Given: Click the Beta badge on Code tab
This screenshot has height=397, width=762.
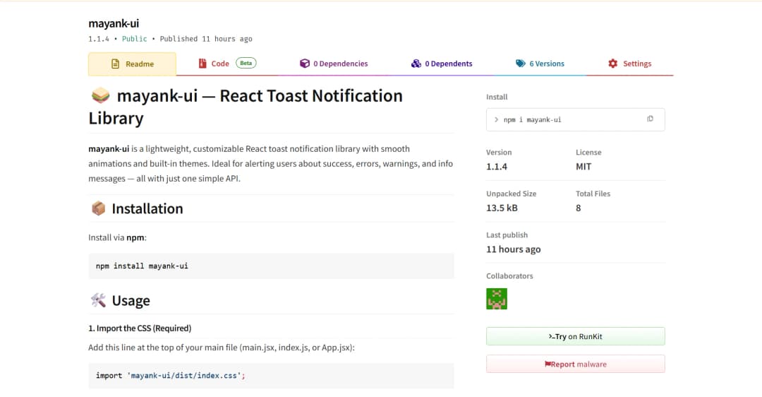Looking at the screenshot, I should (x=246, y=63).
